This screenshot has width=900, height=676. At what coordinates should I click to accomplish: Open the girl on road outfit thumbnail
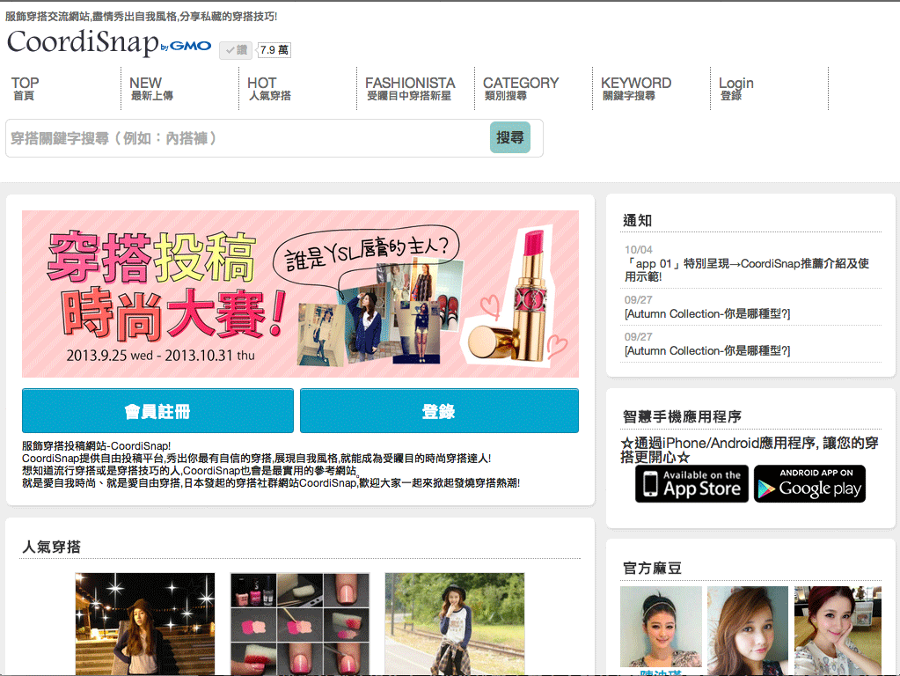(x=455, y=624)
